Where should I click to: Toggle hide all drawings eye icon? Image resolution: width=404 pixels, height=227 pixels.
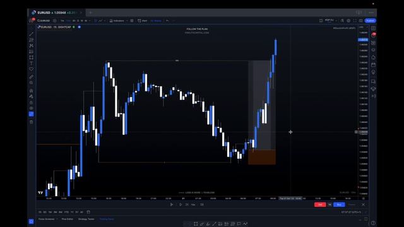tap(31, 108)
